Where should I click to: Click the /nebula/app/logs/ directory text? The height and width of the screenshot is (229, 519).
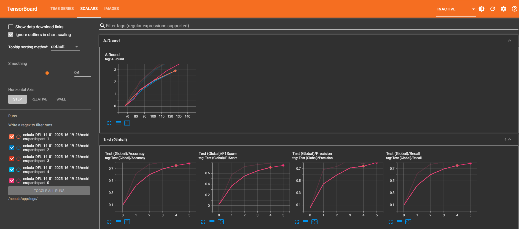click(x=23, y=199)
